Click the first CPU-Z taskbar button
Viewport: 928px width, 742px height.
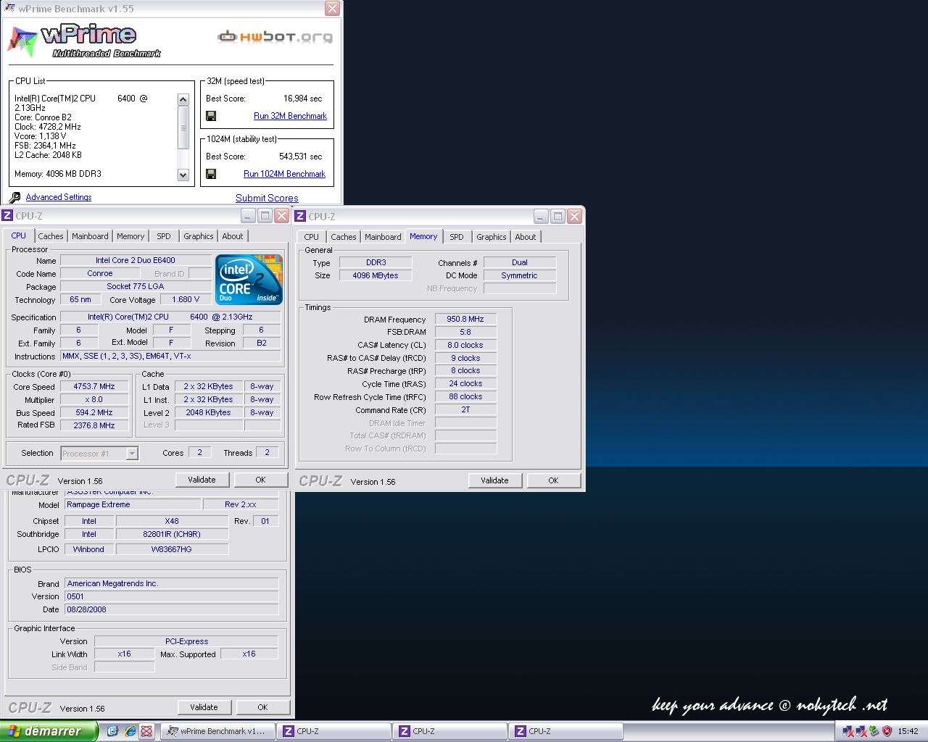click(x=334, y=731)
